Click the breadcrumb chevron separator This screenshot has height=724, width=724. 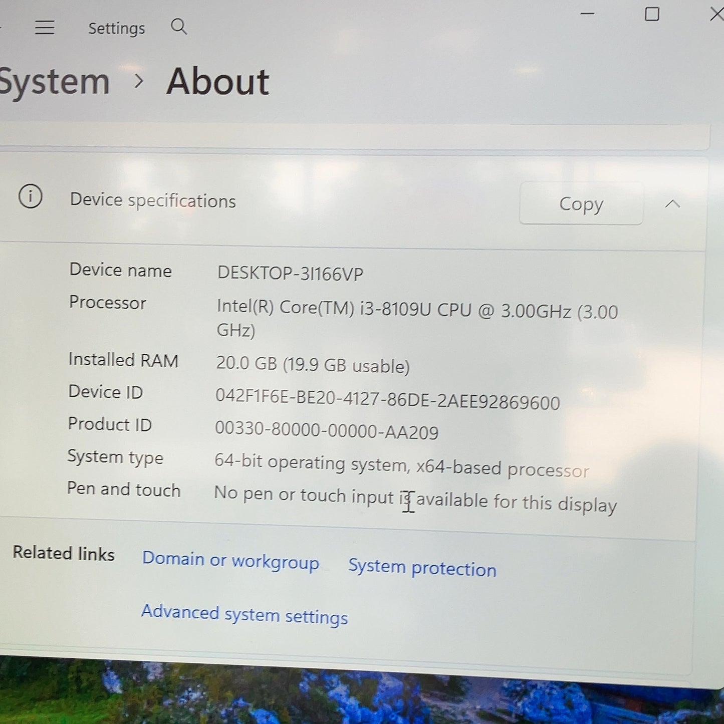pos(139,81)
